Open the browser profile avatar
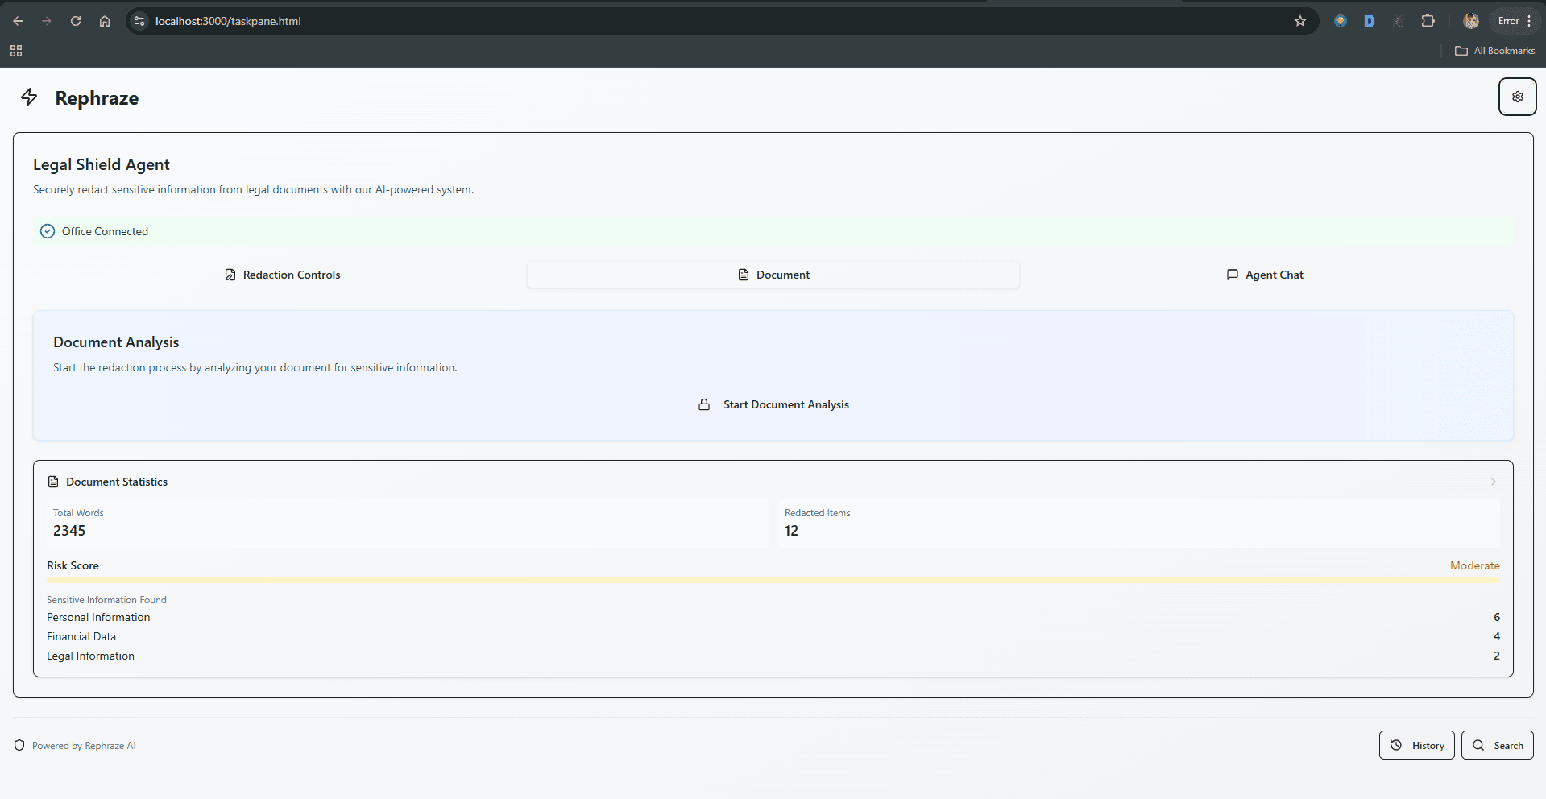The height and width of the screenshot is (799, 1546). point(1471,21)
